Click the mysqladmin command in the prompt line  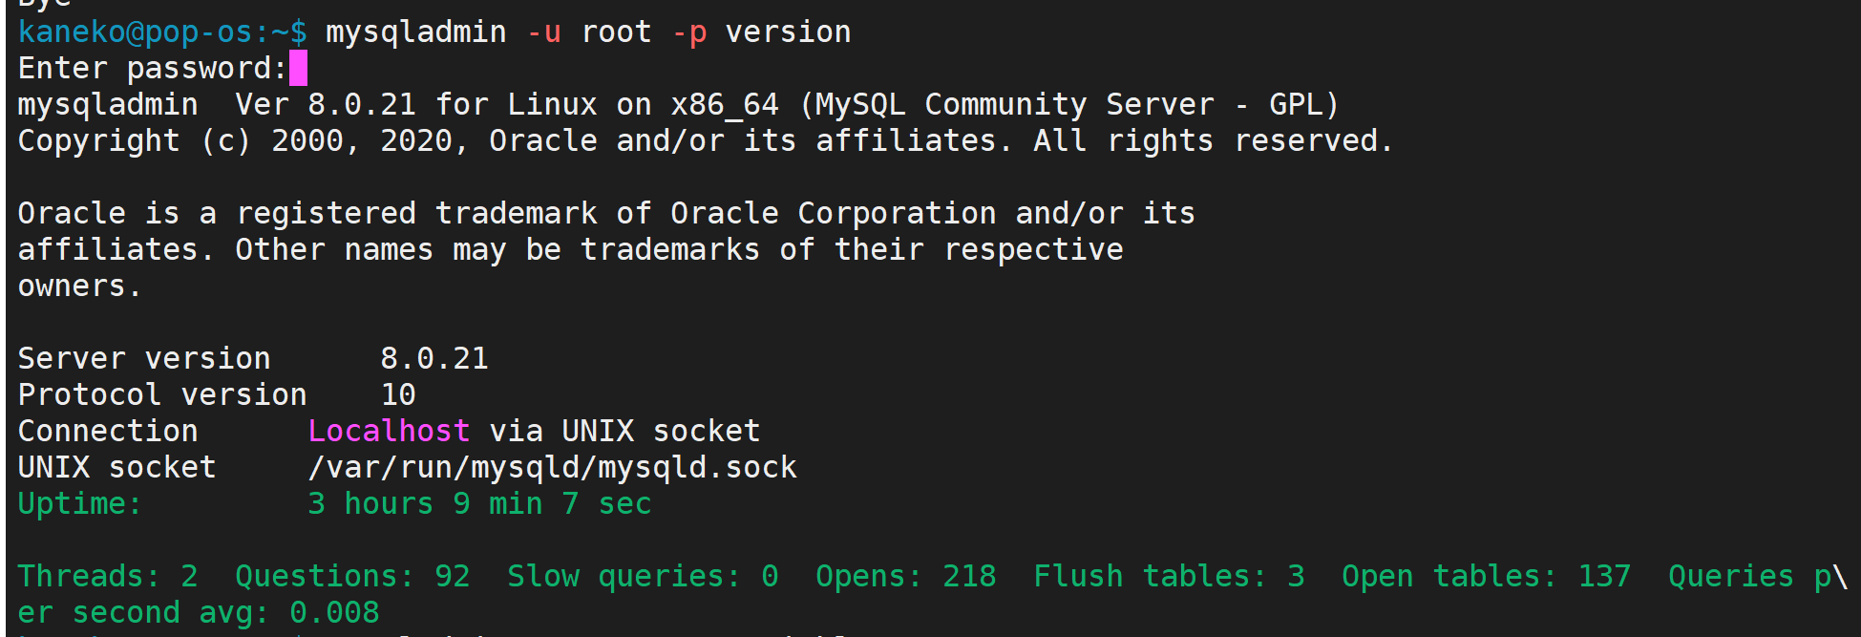click(416, 32)
